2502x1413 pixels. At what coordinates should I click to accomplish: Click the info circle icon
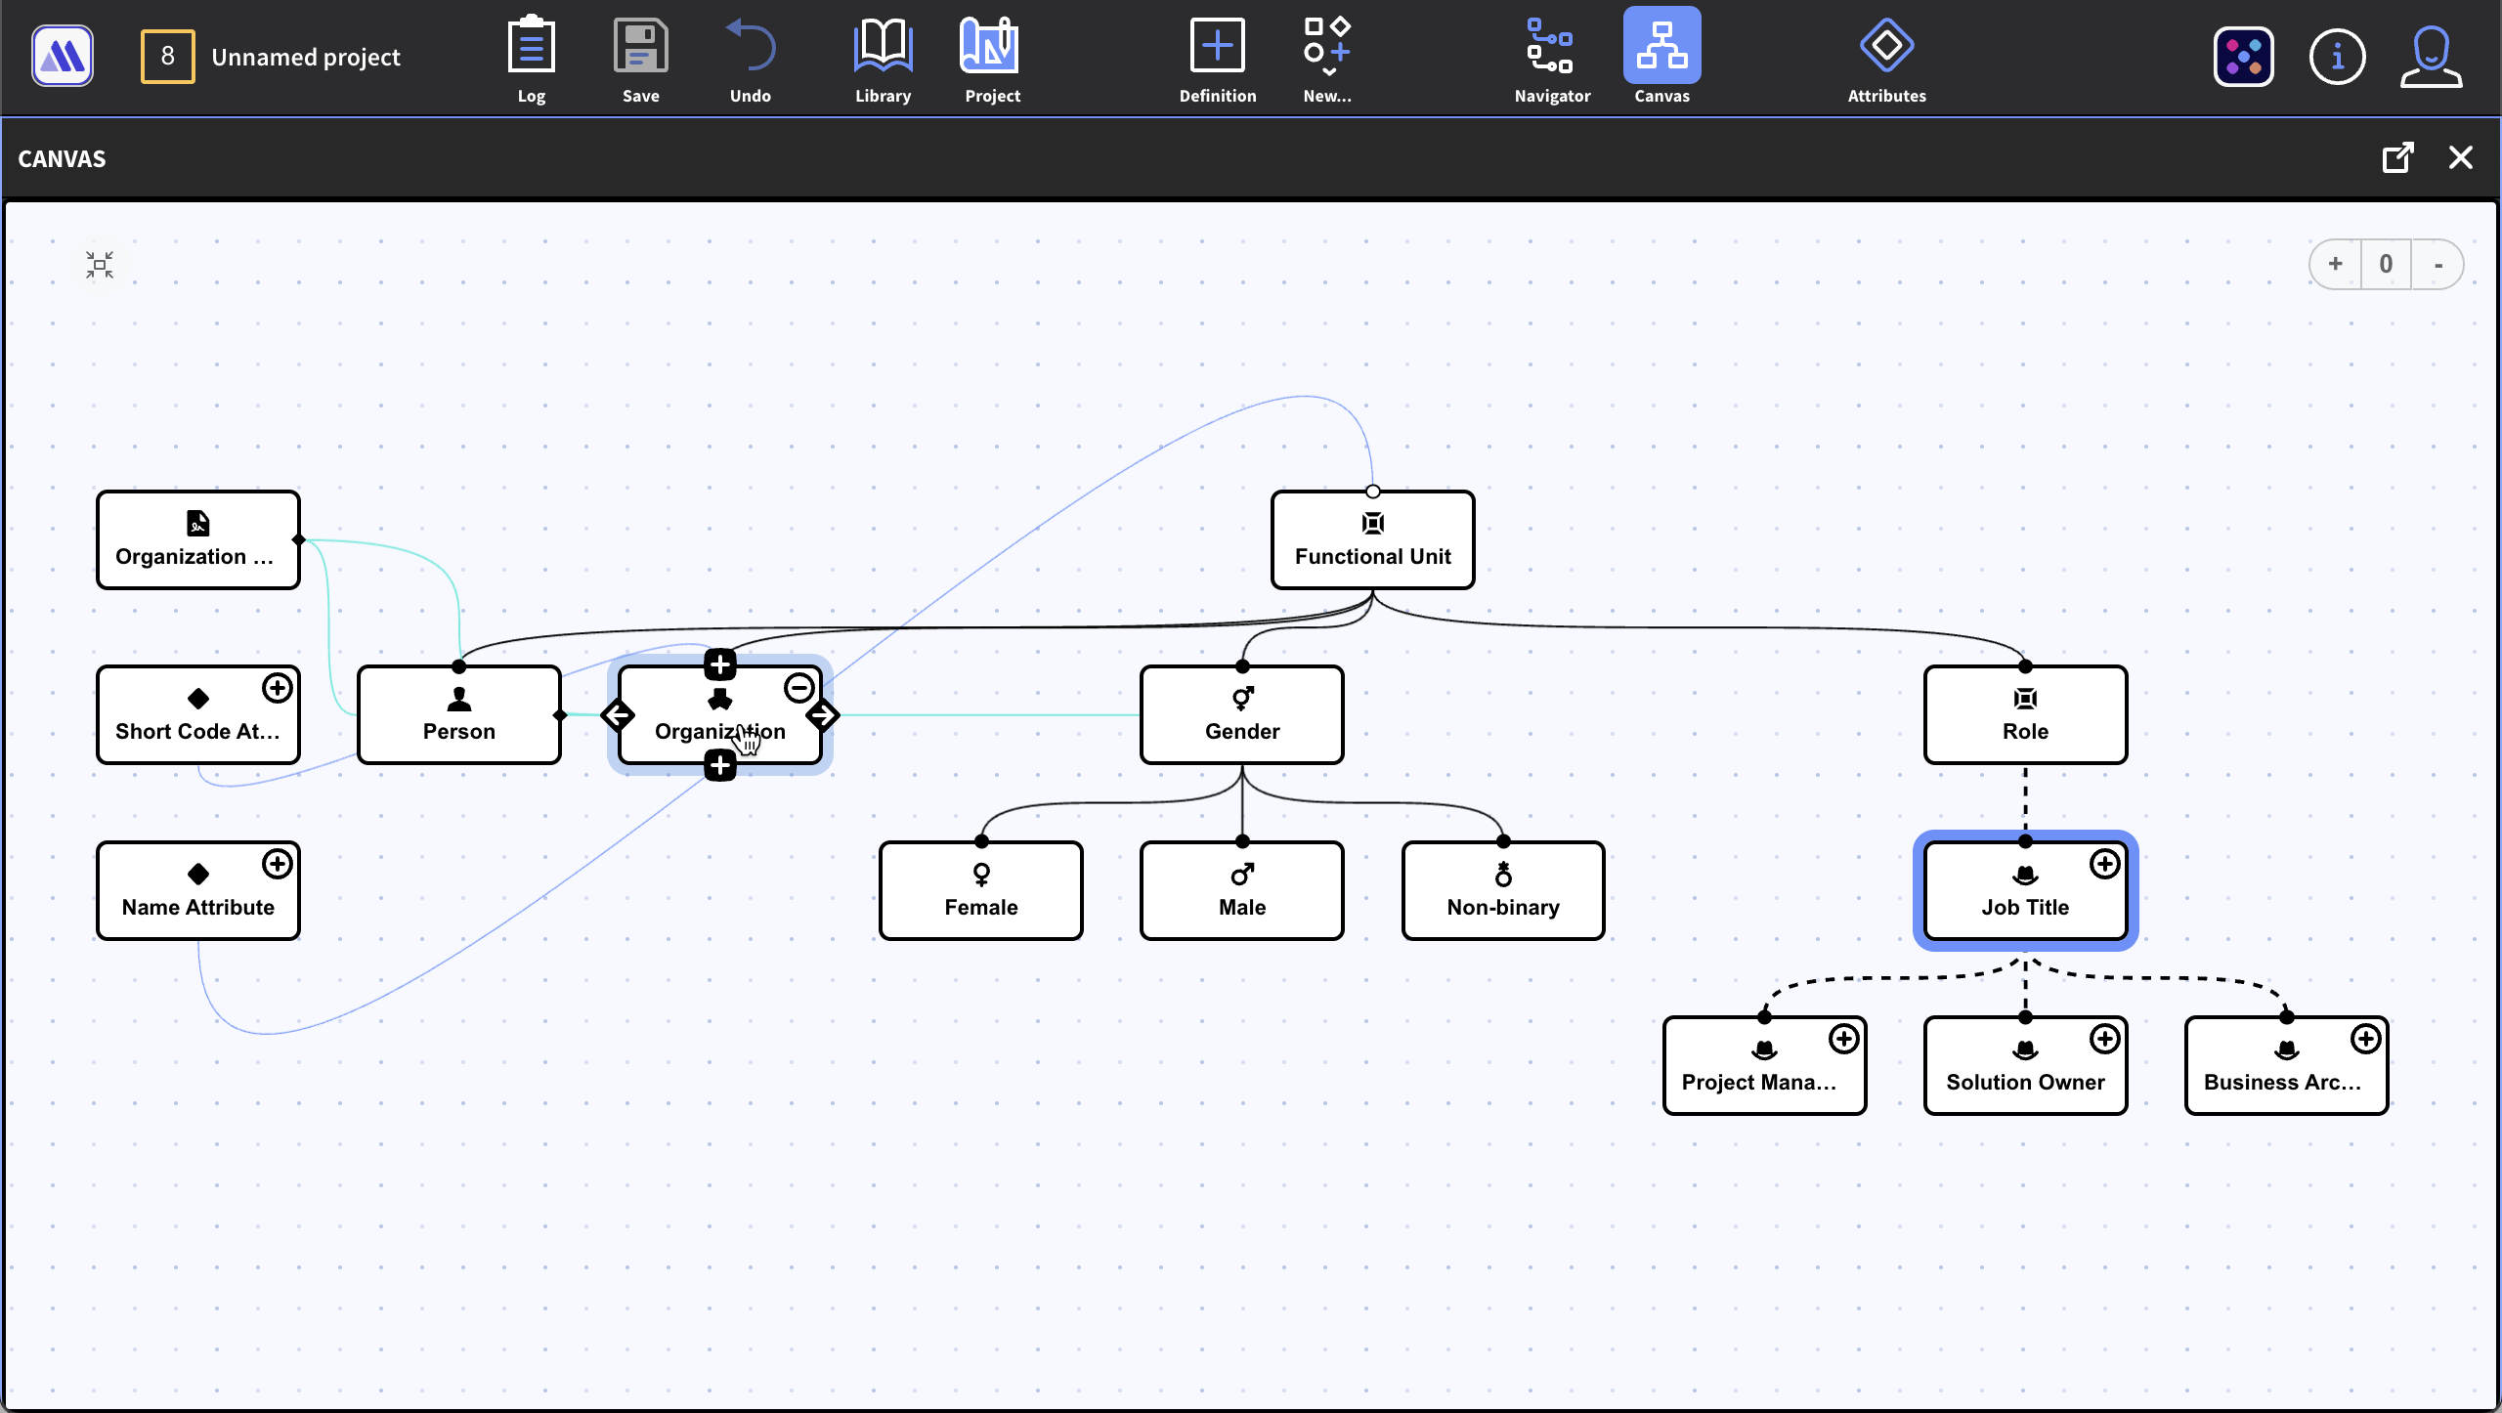tap(2336, 57)
